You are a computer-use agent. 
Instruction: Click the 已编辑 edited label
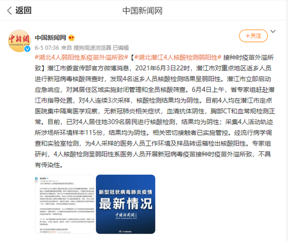coord(120,48)
